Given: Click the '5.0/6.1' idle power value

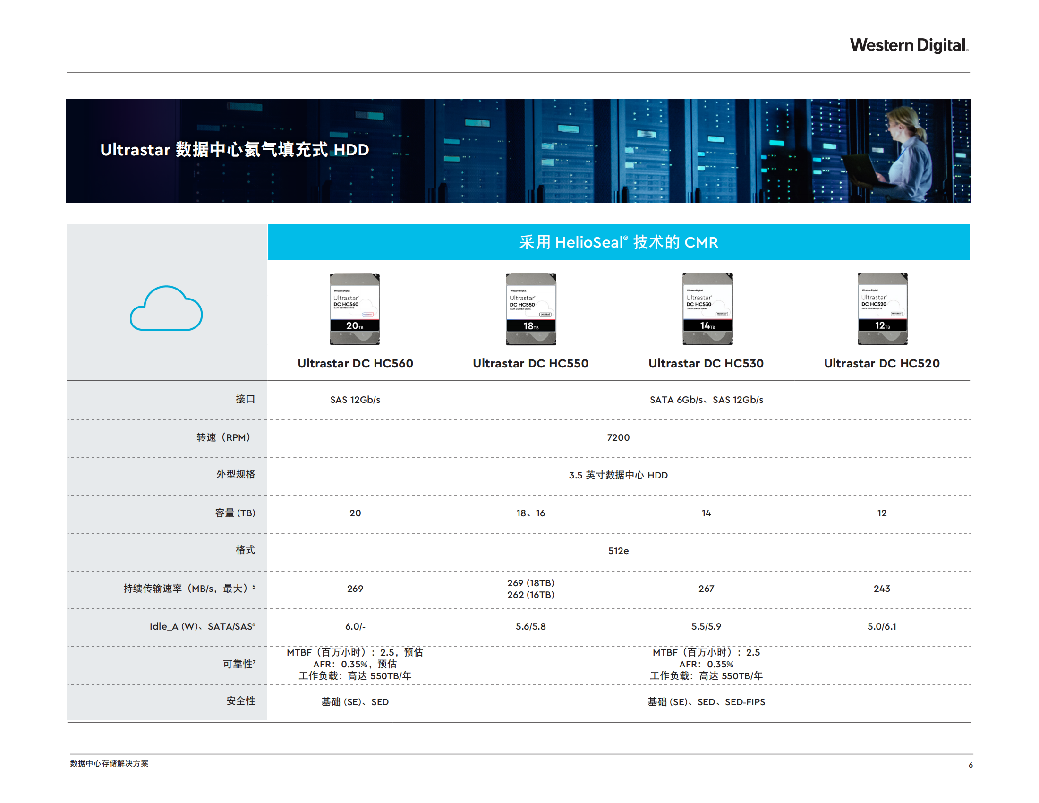Looking at the screenshot, I should pos(882,626).
